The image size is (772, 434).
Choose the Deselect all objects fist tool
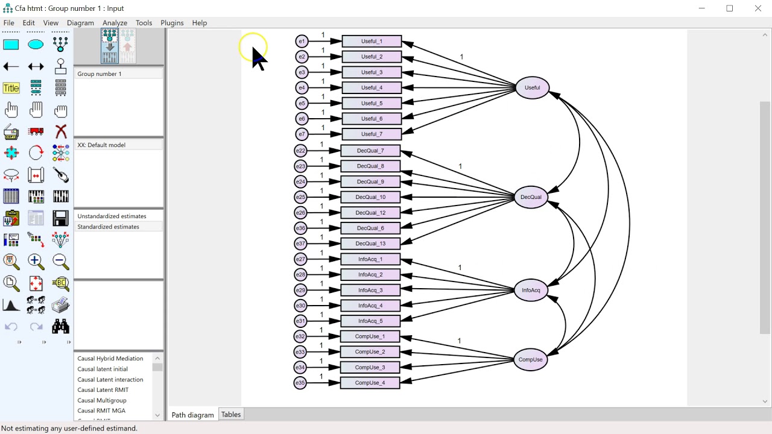click(60, 110)
